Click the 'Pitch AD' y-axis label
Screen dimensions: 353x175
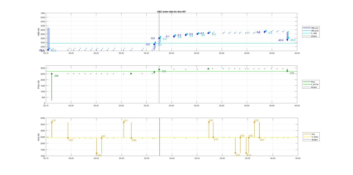(39, 85)
